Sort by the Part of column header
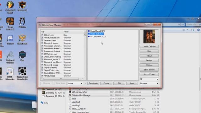Image resolution: width=201 pixels, height=113 pixels. tap(73, 31)
